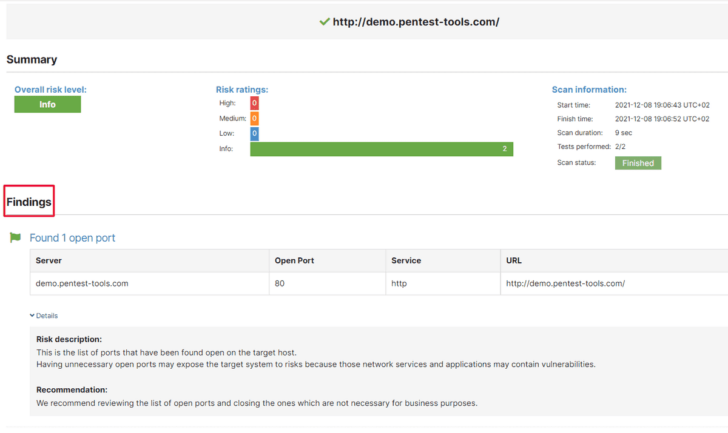
Task: Click the Summary section heading
Action: click(32, 59)
